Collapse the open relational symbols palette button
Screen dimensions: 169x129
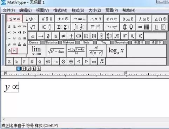14,19
